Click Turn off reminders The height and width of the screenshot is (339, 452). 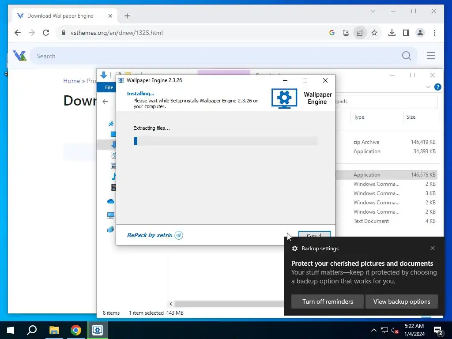click(328, 301)
